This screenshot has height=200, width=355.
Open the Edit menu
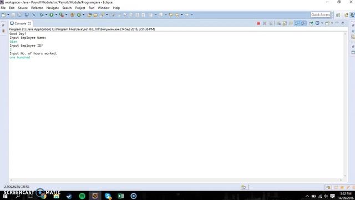pos(12,8)
